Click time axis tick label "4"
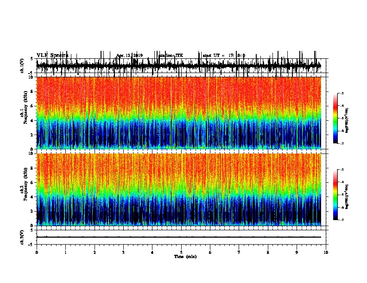This screenshot has height=283, width=367. coord(152,252)
